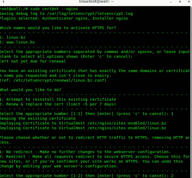Image resolution: width=192 pixels, height=178 pixels.
Task: Click the command 'sudo certbot --nginx'
Action: coord(54,9)
